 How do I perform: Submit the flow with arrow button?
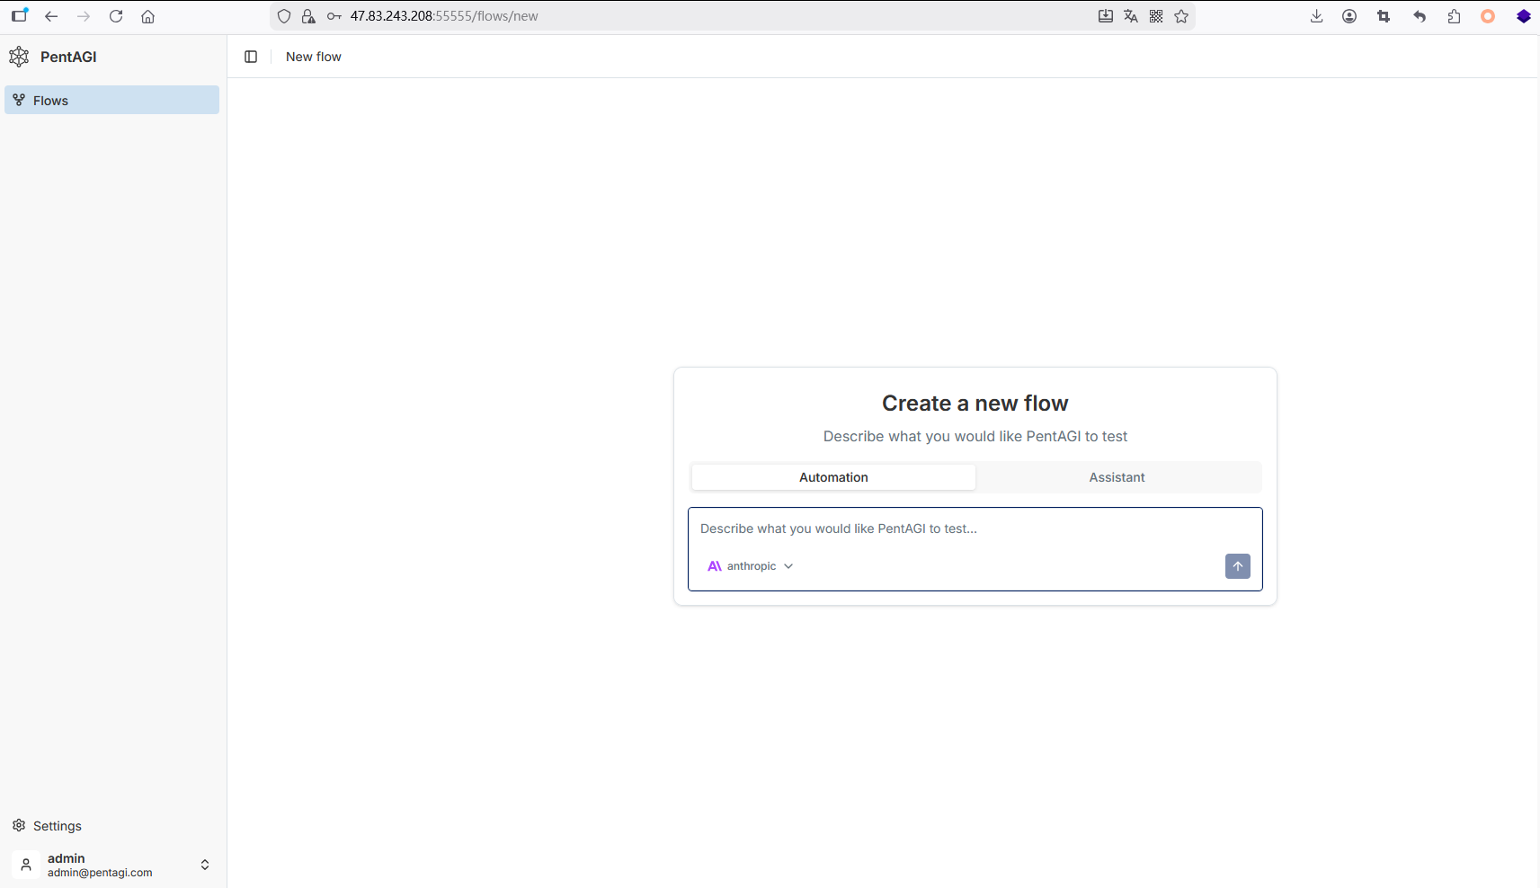(x=1237, y=566)
